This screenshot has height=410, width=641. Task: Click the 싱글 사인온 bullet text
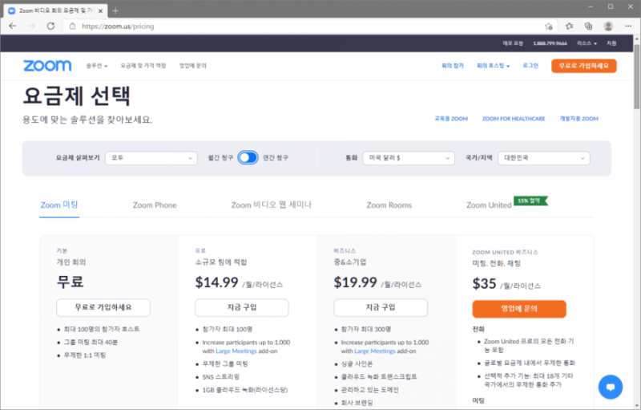tap(357, 363)
